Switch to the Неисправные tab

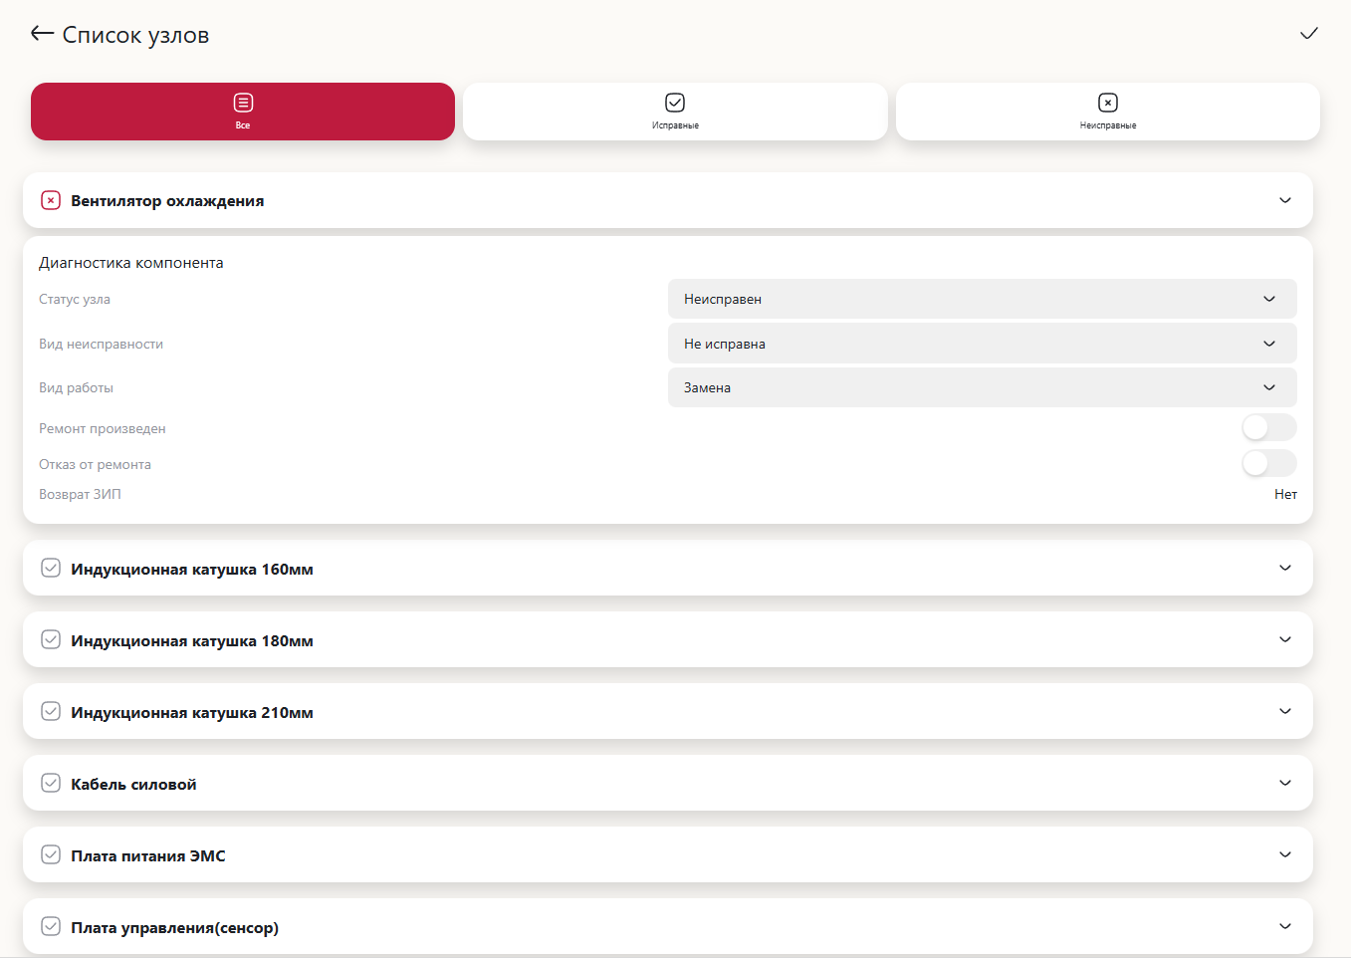pos(1107,112)
